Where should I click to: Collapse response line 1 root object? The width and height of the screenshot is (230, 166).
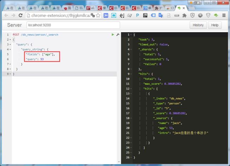[131, 35]
